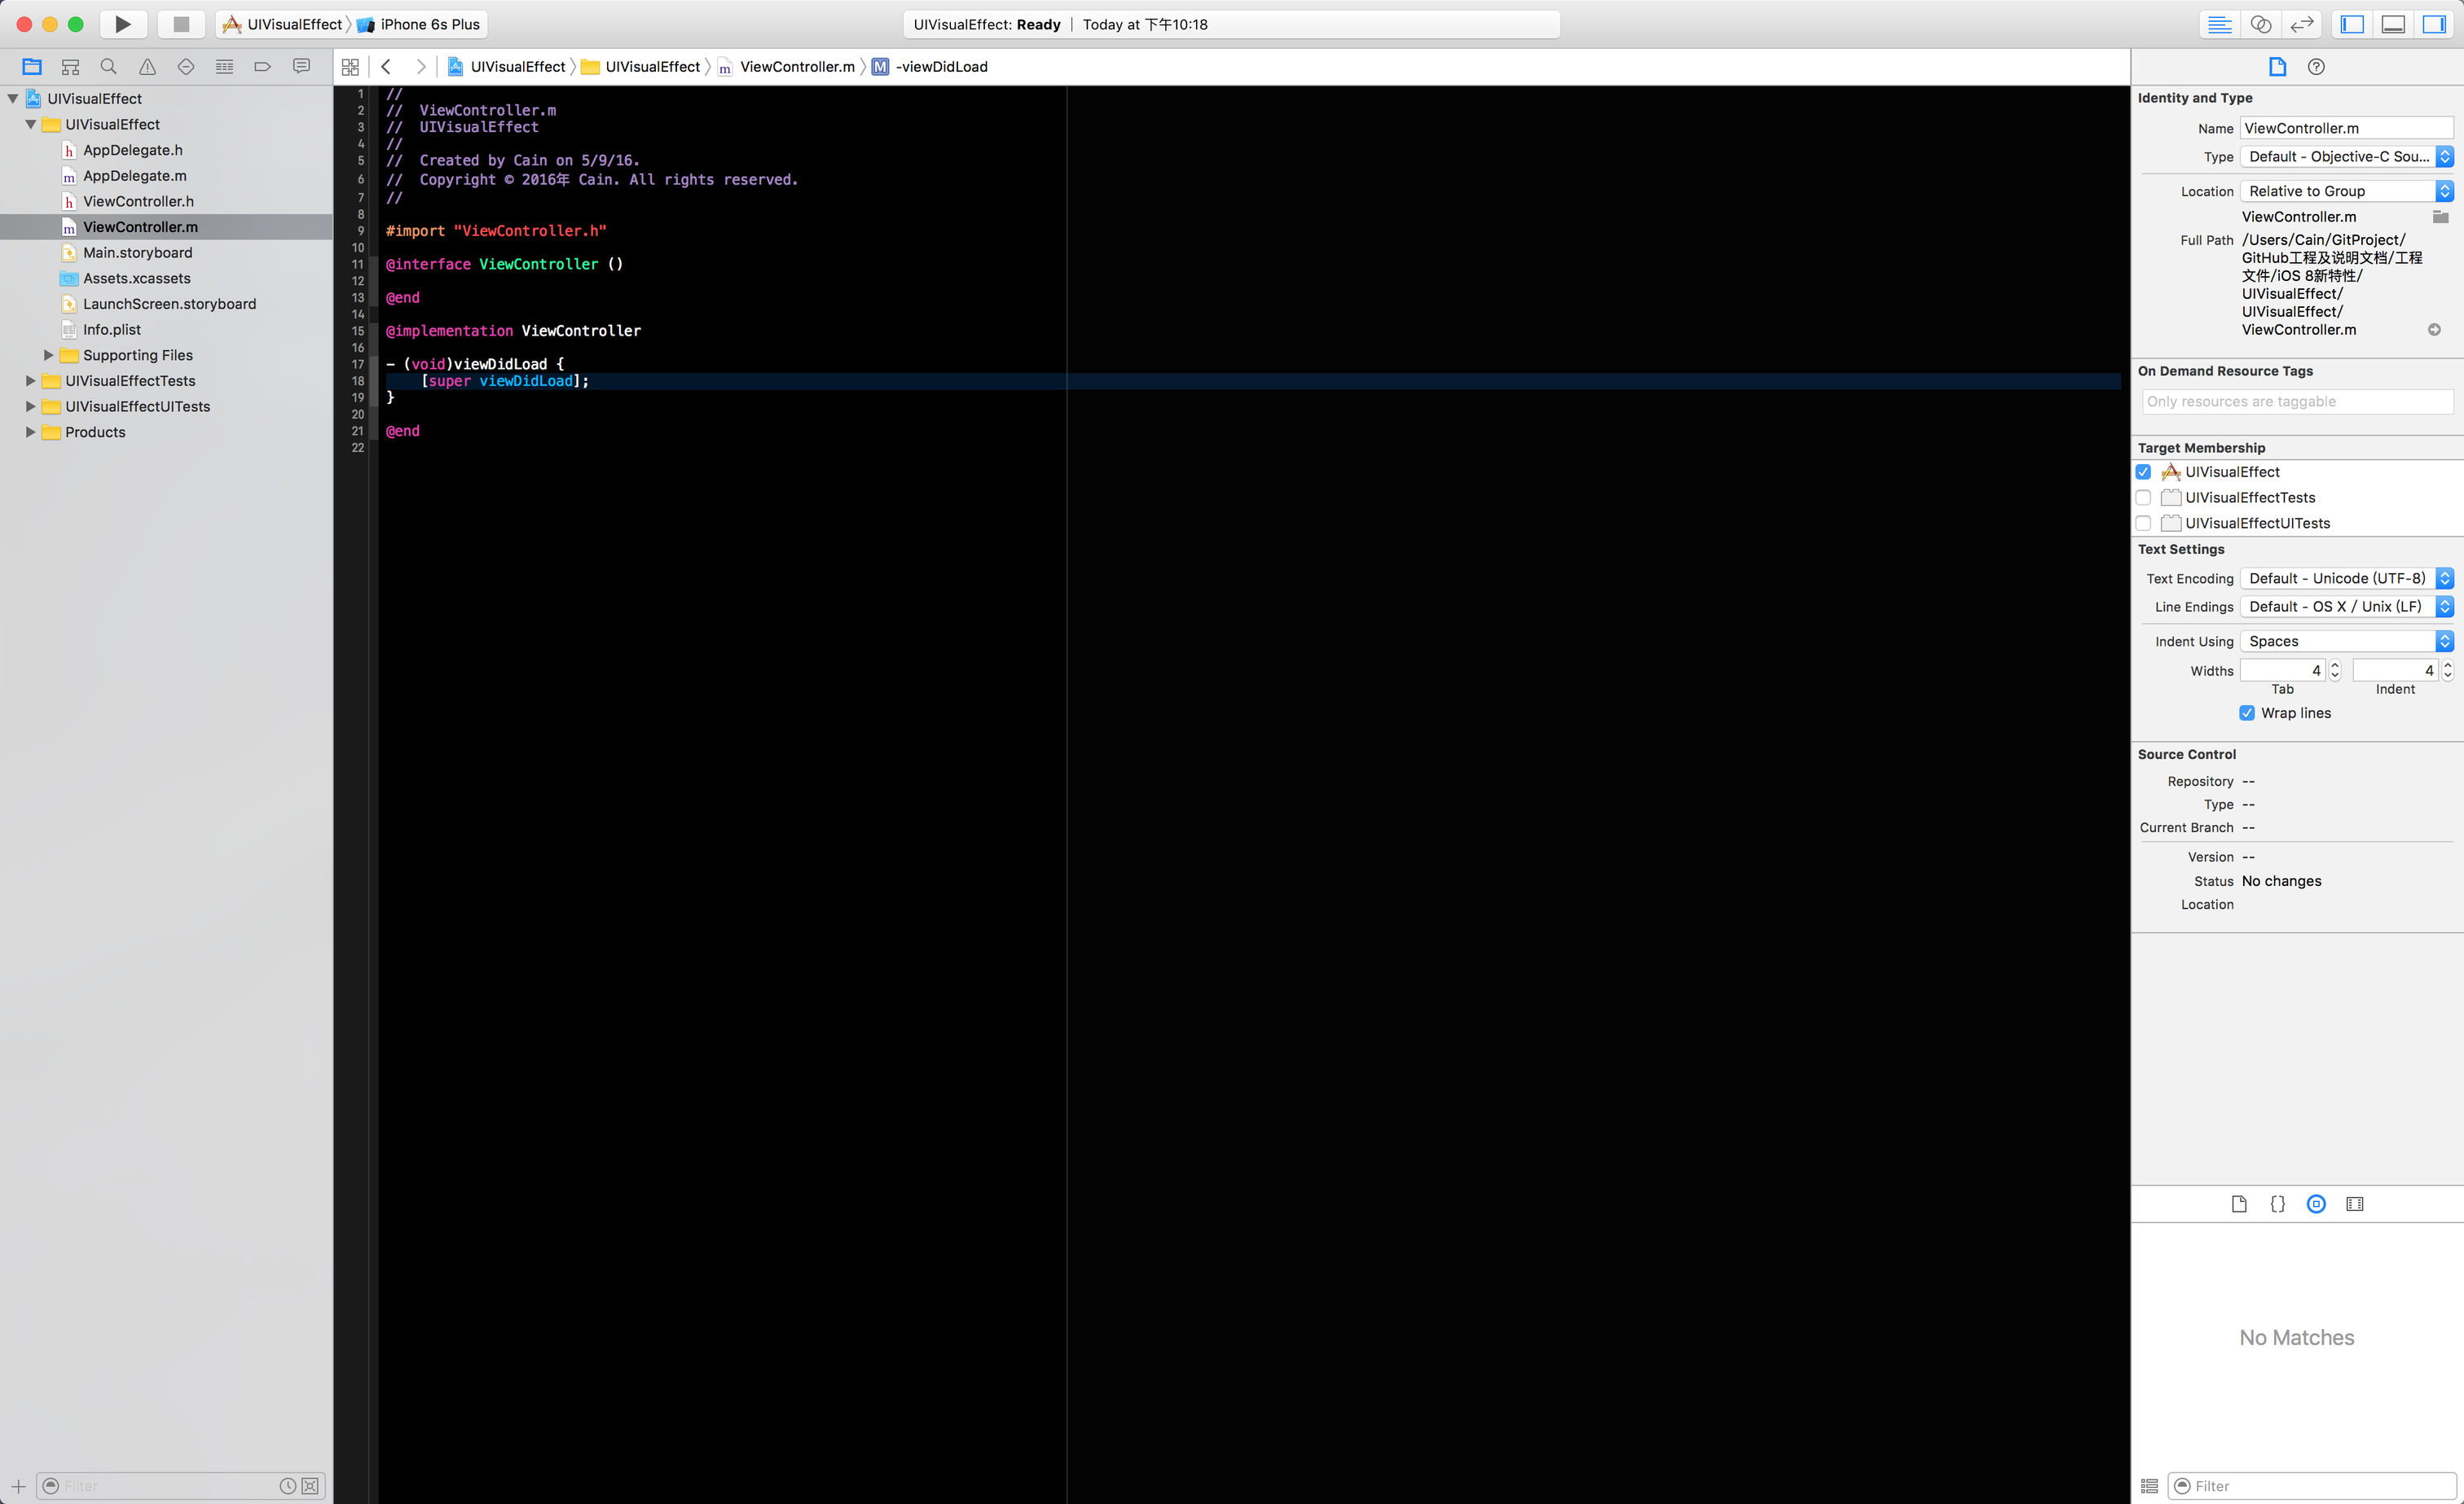Uncheck the Wrap lines checkbox
The width and height of the screenshot is (2464, 1504).
[2247, 713]
